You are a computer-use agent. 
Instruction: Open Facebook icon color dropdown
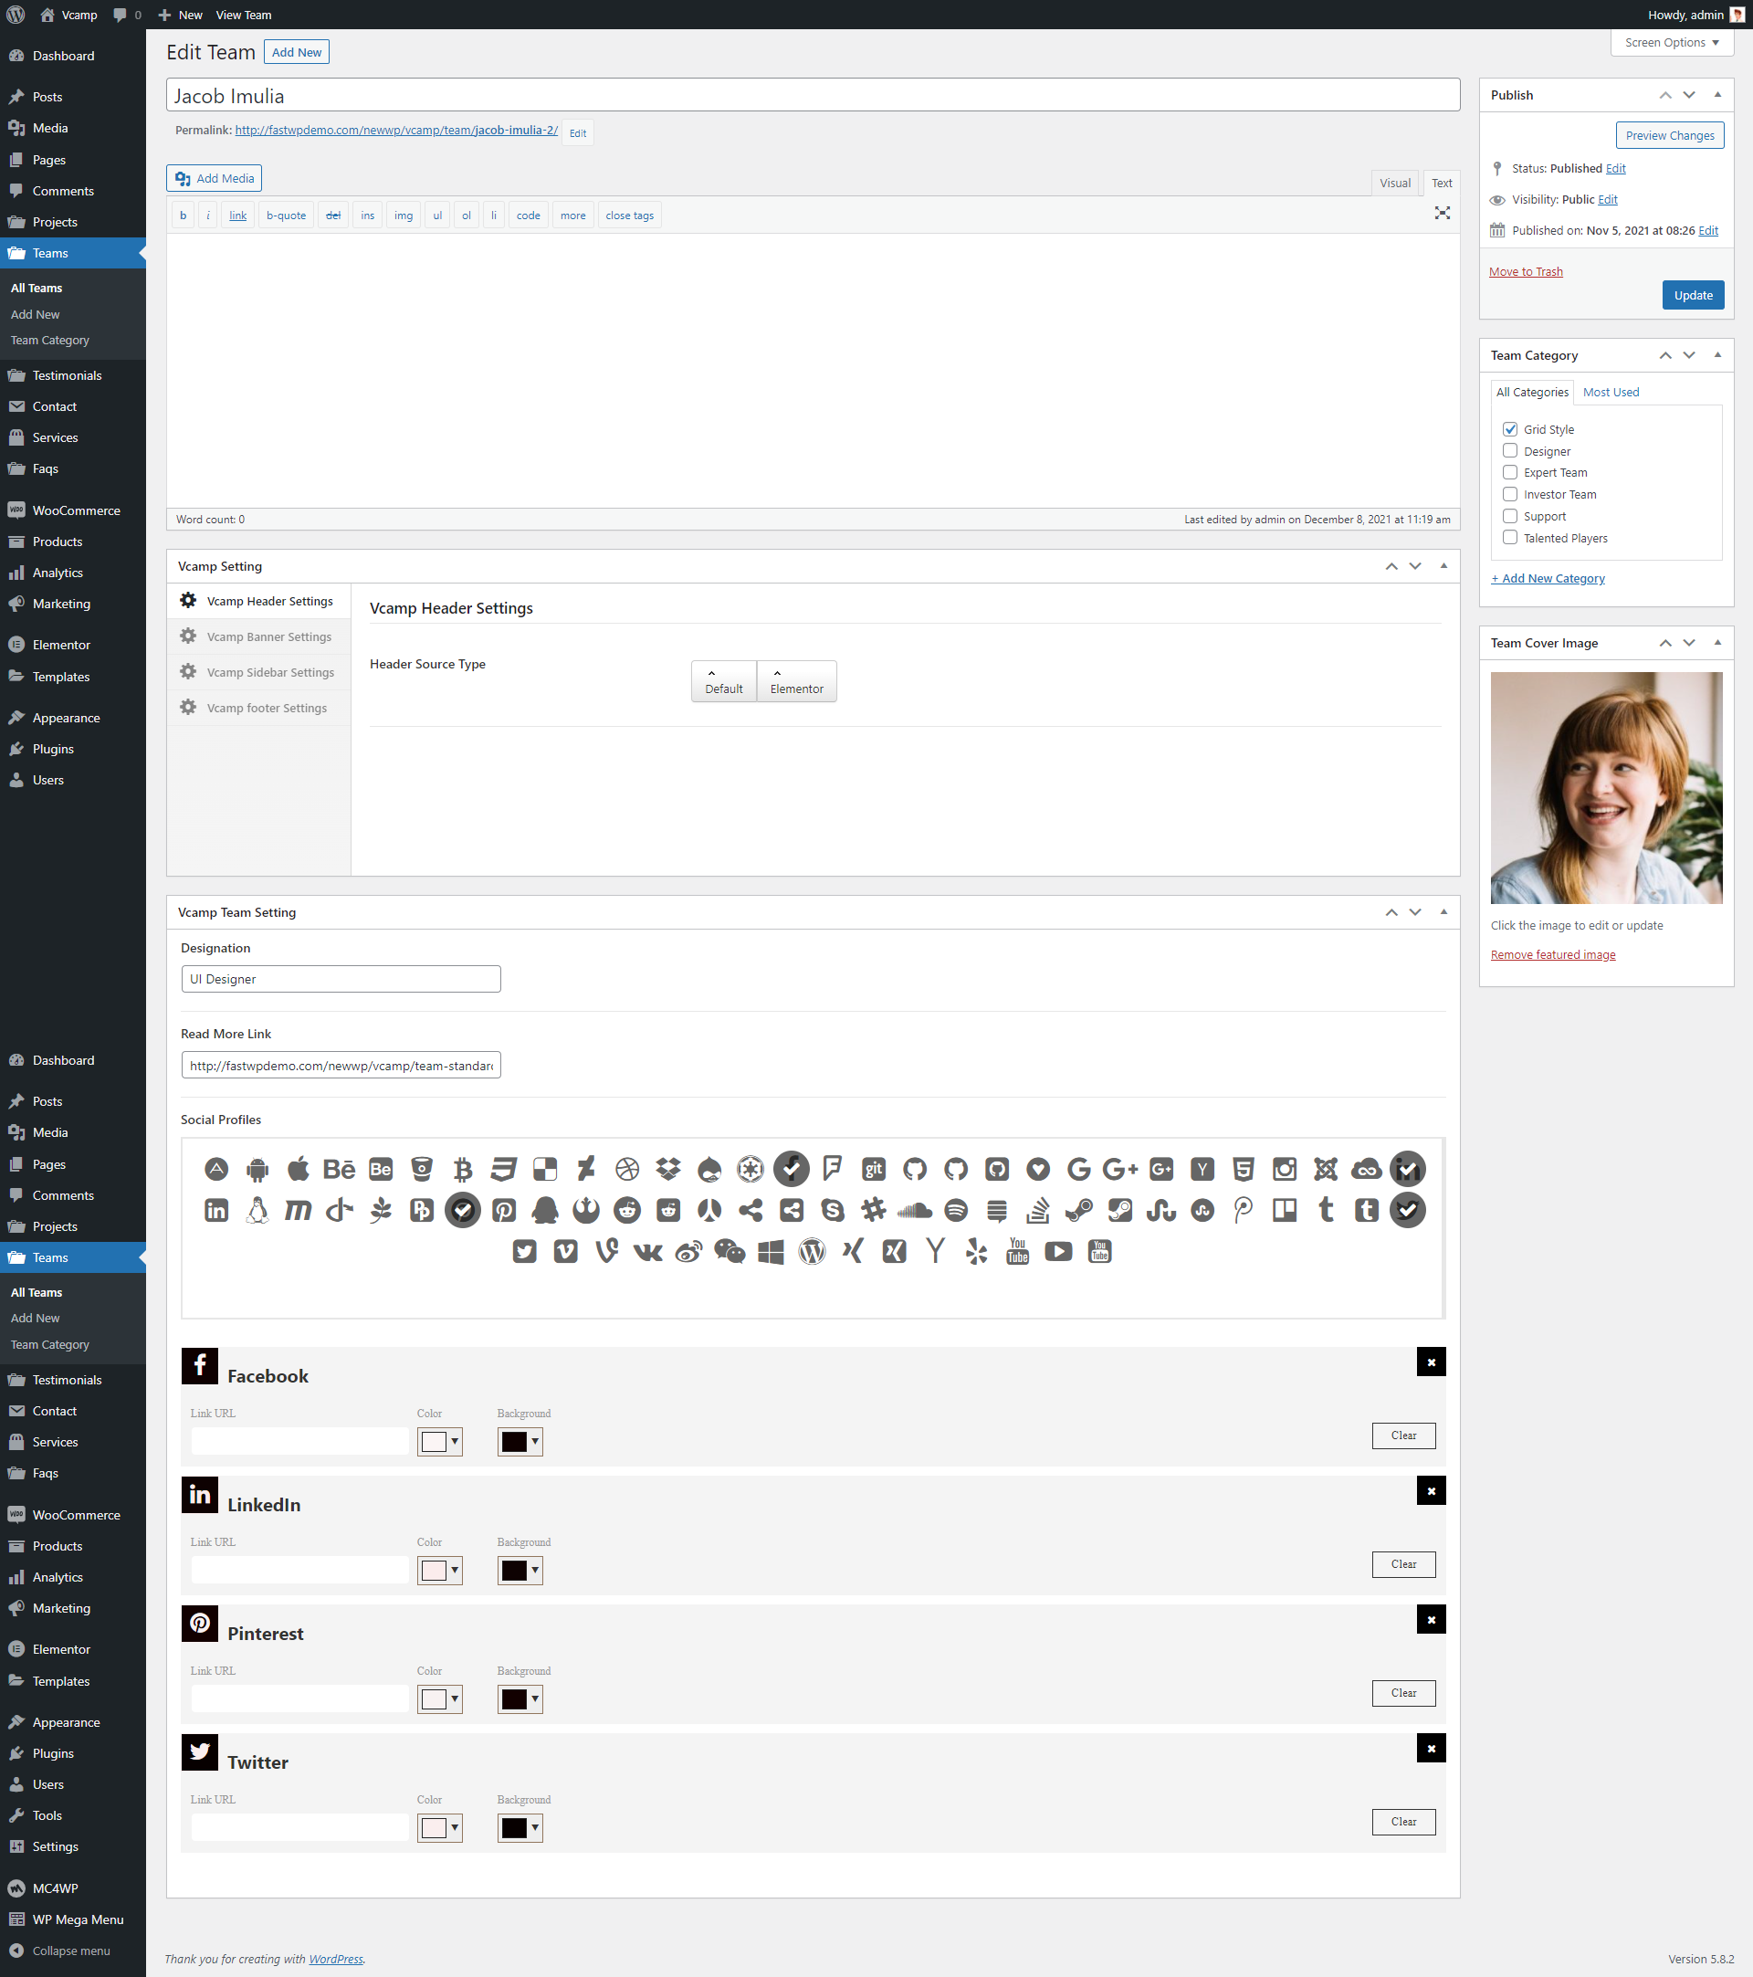point(440,1441)
